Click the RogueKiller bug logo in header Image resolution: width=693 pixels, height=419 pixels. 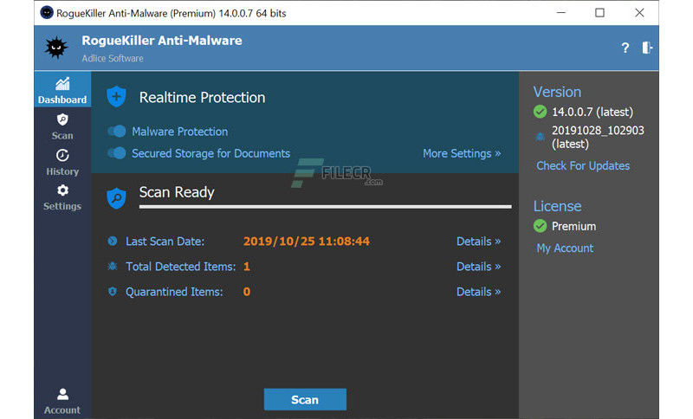[x=56, y=48]
